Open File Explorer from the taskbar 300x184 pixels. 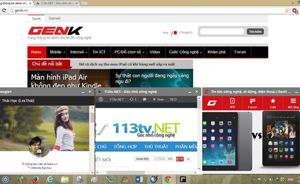65,180
